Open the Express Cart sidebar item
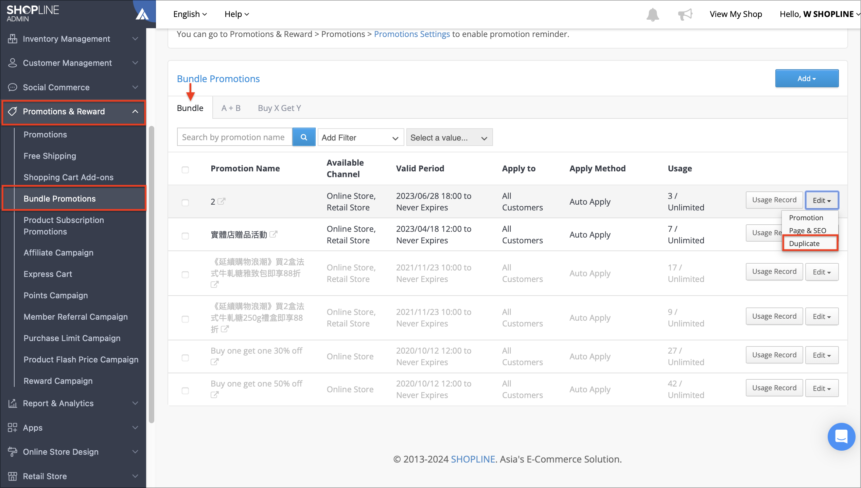Viewport: 861px width, 488px height. tap(48, 274)
